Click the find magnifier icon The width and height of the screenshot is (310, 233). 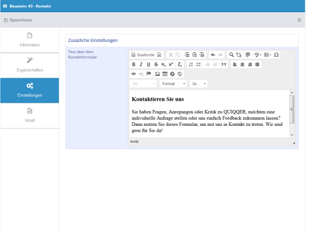tap(231, 55)
